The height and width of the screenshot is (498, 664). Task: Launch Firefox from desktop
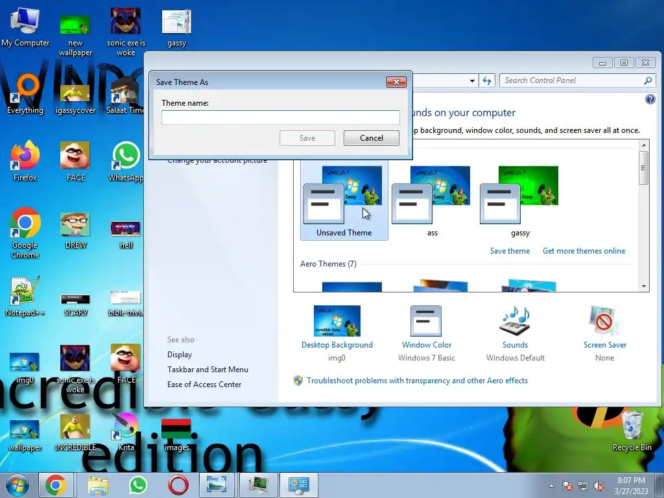click(x=25, y=161)
